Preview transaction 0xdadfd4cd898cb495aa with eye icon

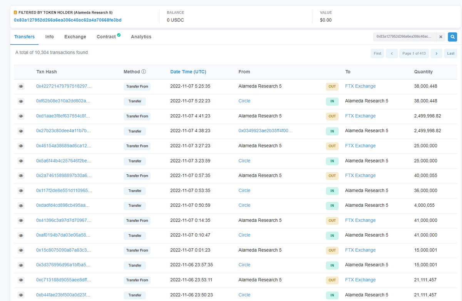pos(21,206)
